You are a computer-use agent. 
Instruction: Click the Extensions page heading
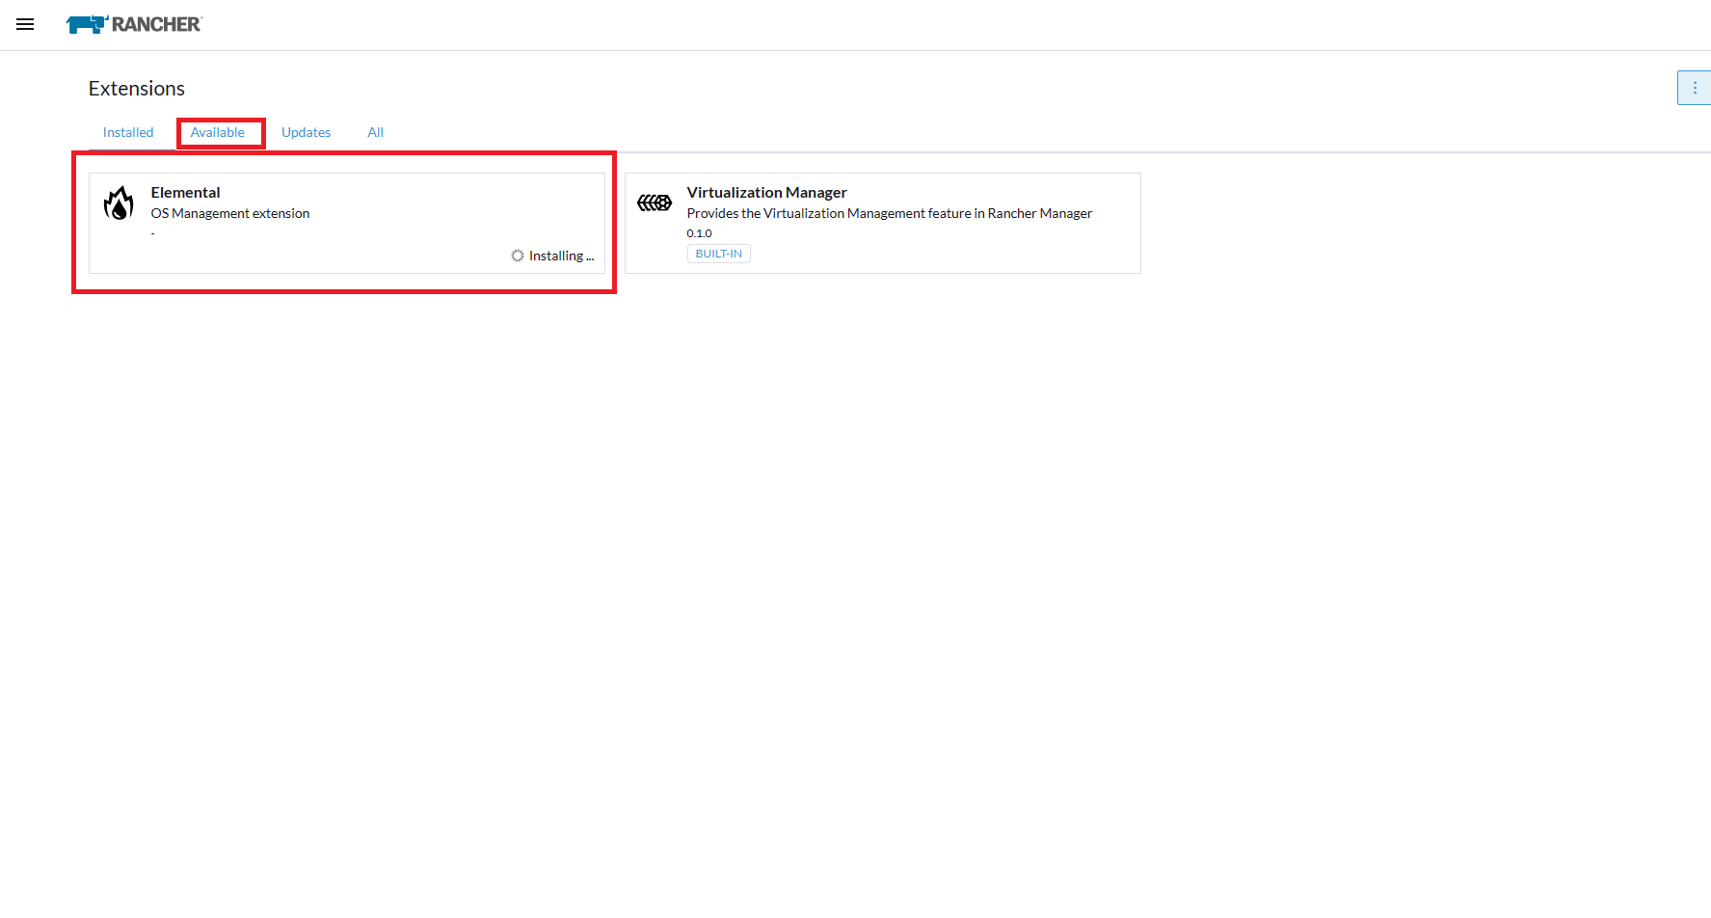point(137,89)
